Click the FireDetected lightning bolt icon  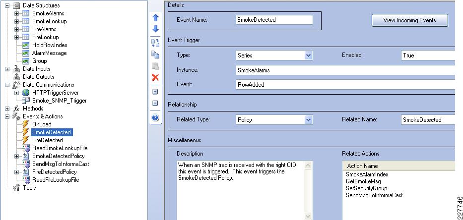(x=26, y=140)
